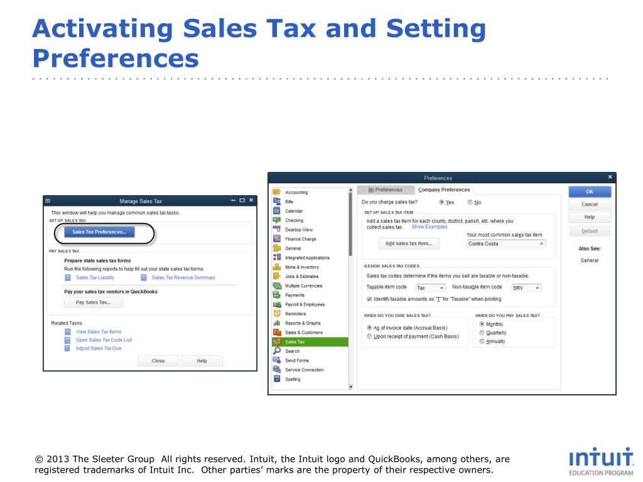Click the Manage Sales Tax window menu icon
Screen dimensions: 643x482
point(48,201)
